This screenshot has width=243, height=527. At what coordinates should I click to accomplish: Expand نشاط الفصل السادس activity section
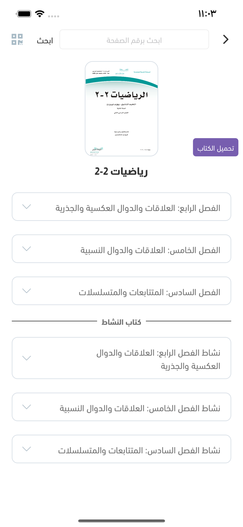pyautogui.click(x=121, y=449)
